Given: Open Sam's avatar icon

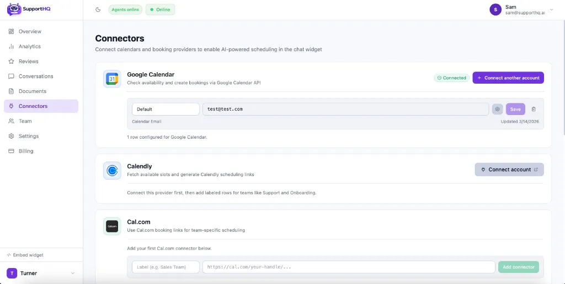Looking at the screenshot, I should [x=495, y=10].
